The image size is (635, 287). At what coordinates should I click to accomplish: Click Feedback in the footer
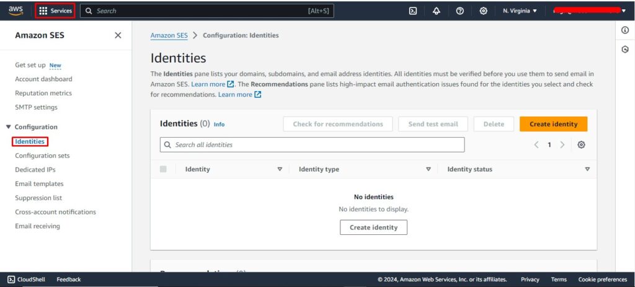(x=68, y=280)
